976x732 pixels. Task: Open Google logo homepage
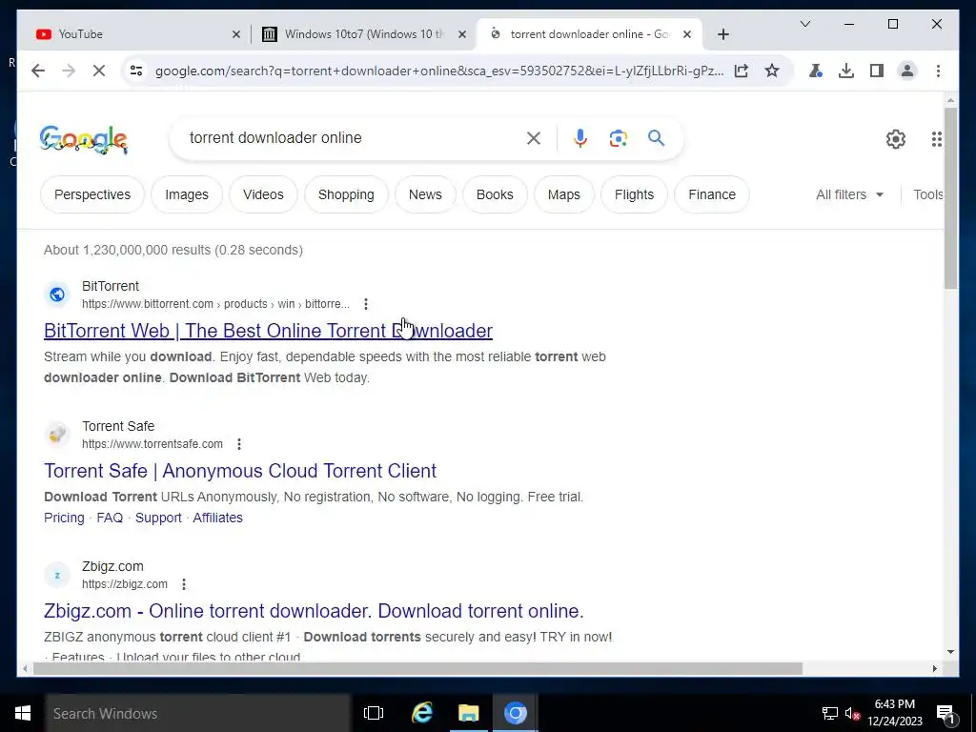(84, 139)
